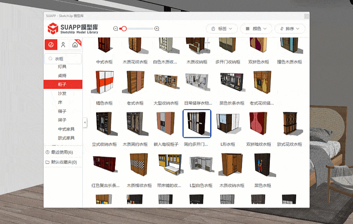Click the search magnifier icon
The height and width of the screenshot is (224, 353).
coord(51,58)
